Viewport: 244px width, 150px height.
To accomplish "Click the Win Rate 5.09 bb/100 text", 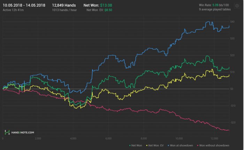I will pyautogui.click(x=215, y=6).
